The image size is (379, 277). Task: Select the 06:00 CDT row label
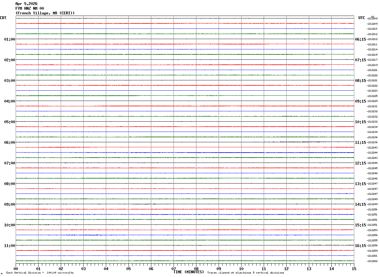point(10,143)
